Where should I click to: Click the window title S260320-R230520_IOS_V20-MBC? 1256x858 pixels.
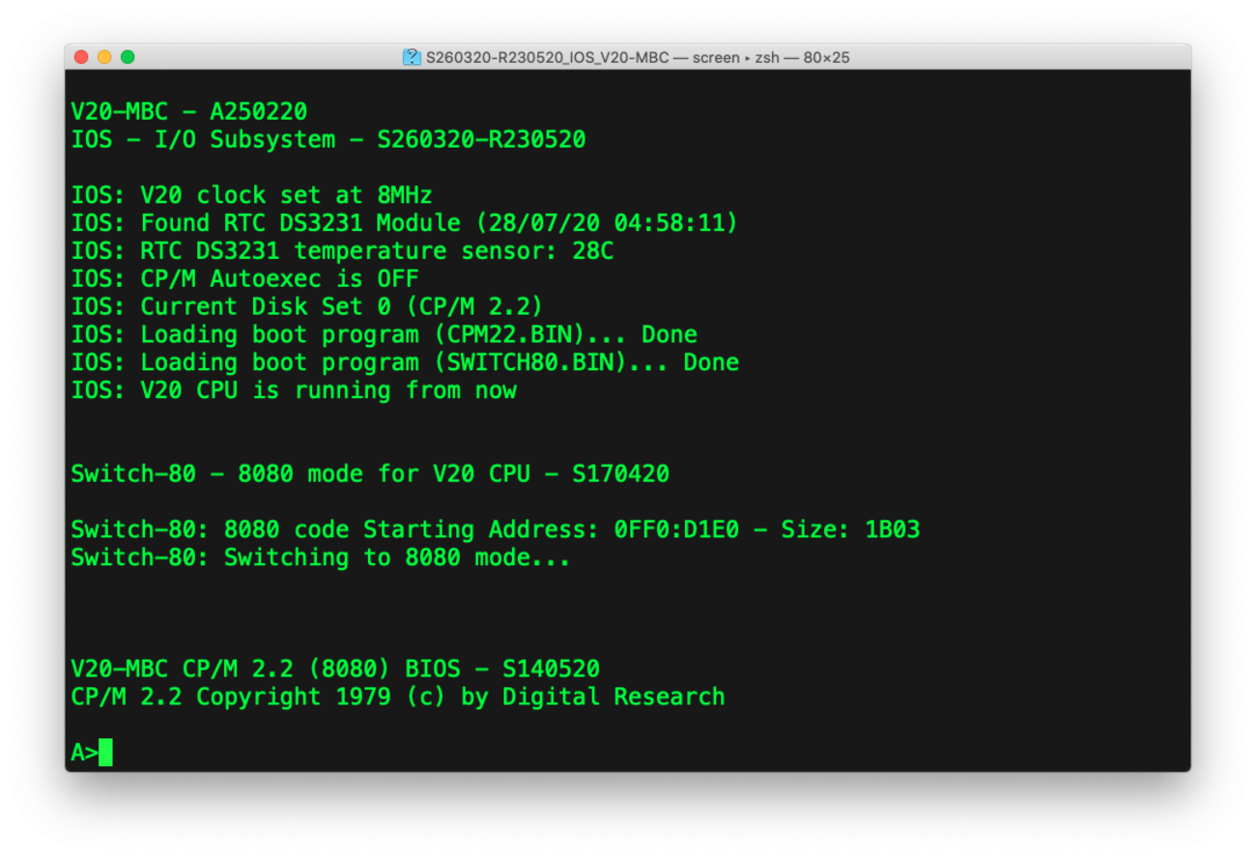pyautogui.click(x=548, y=58)
